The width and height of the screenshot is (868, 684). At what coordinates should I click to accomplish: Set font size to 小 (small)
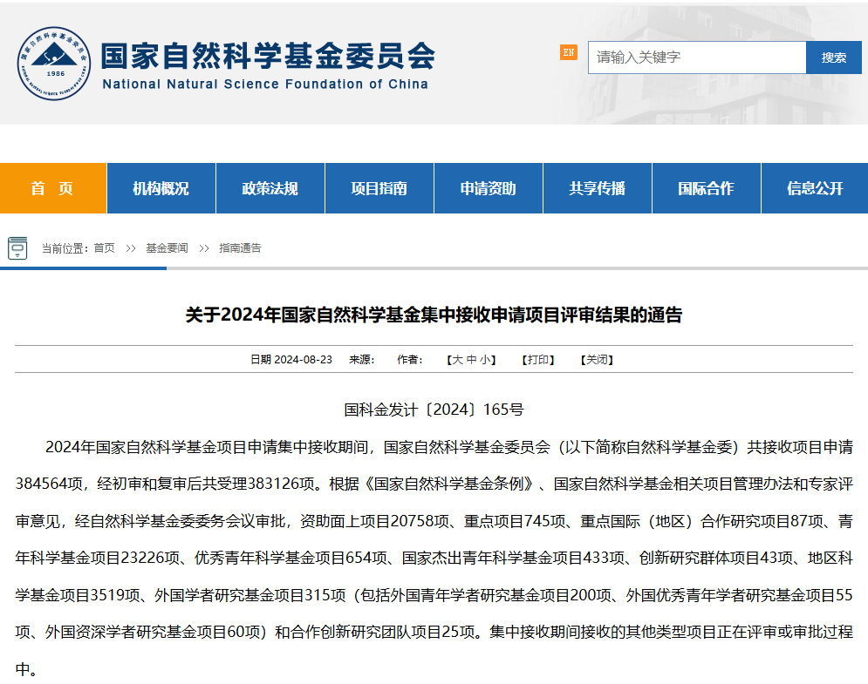pyautogui.click(x=485, y=360)
